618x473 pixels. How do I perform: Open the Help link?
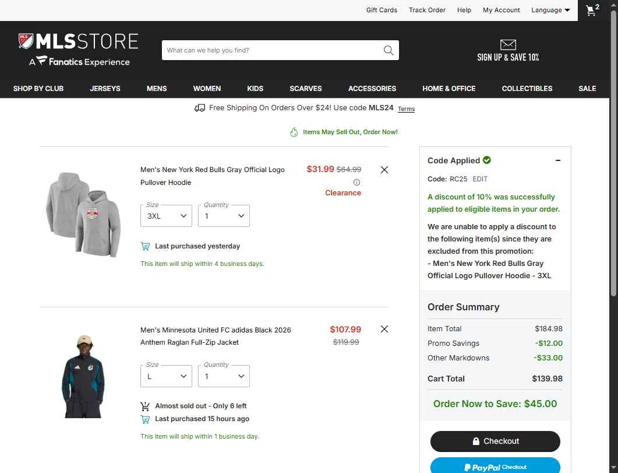[x=464, y=10]
